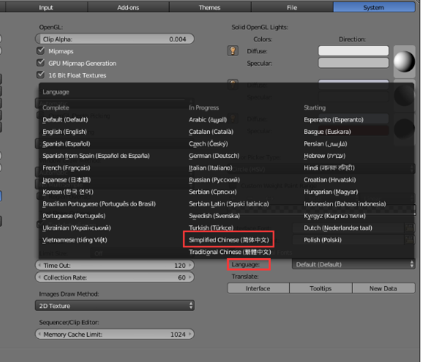The height and width of the screenshot is (362, 421).
Task: Toggle the first OpenGL light bulb icon
Action: click(233, 51)
